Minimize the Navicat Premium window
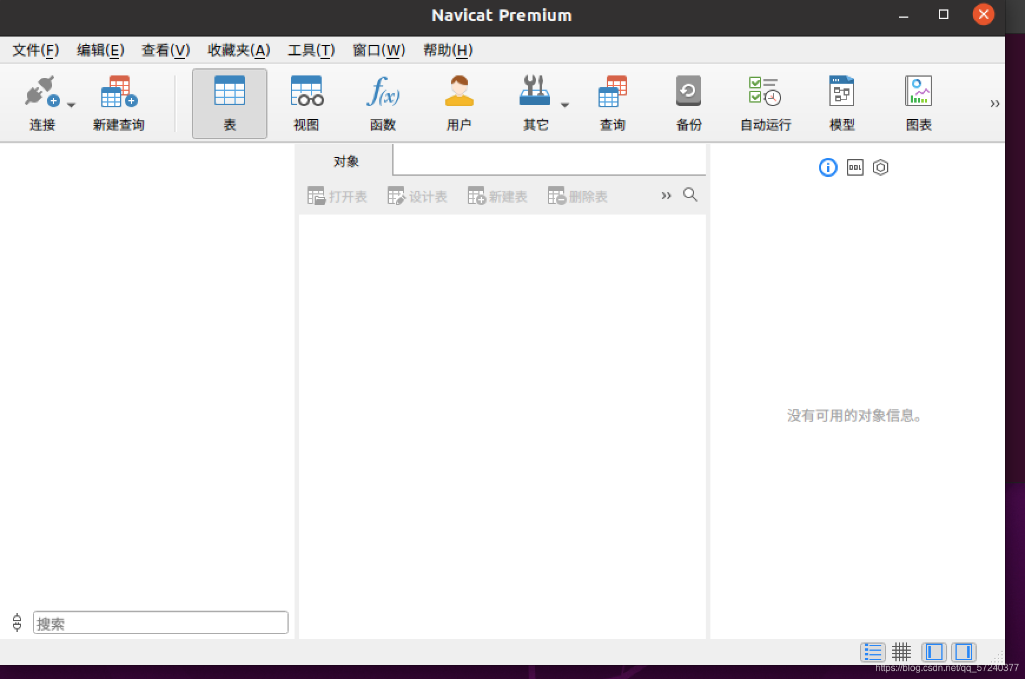1025x679 pixels. click(x=904, y=15)
